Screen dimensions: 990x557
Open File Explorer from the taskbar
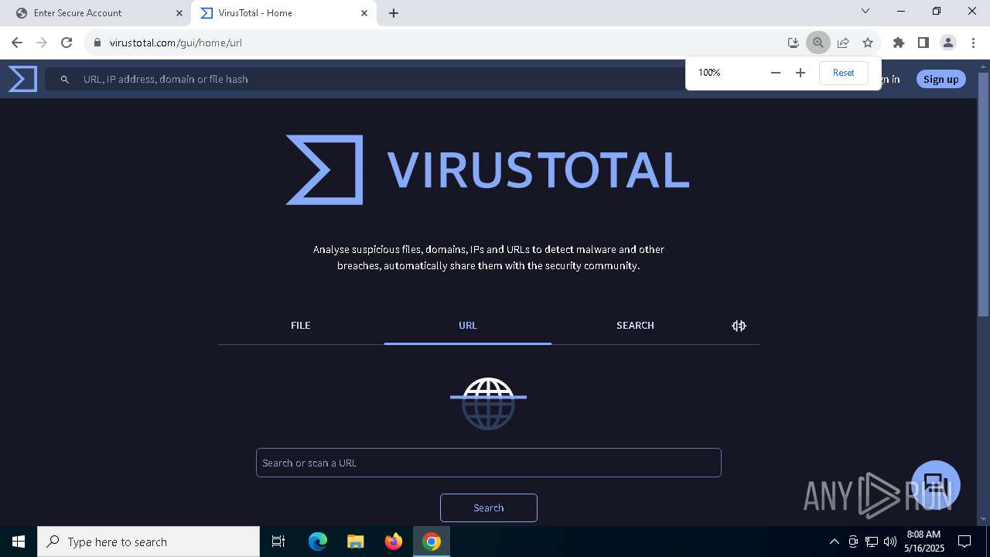(355, 542)
